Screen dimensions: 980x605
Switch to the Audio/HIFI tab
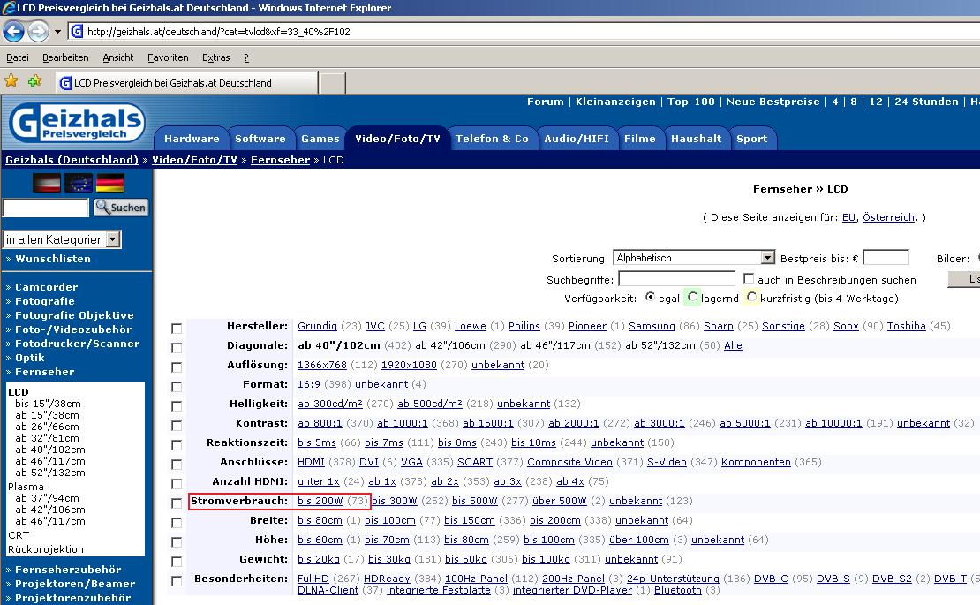pyautogui.click(x=577, y=139)
